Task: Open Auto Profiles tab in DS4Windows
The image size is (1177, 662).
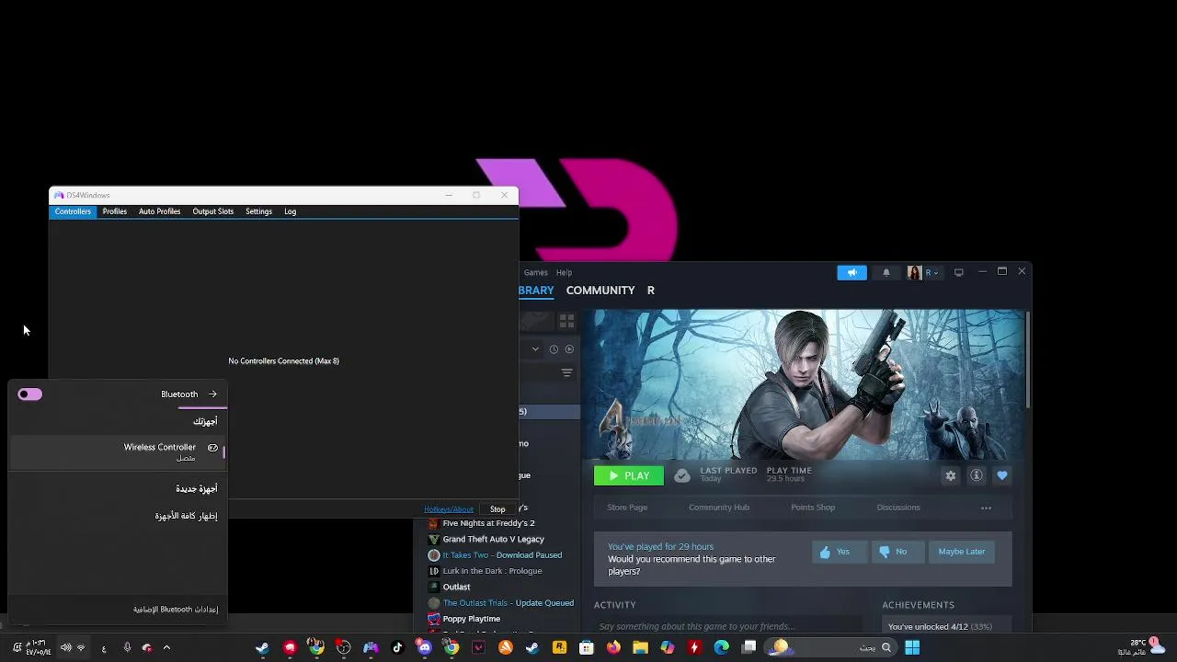Action: [159, 211]
